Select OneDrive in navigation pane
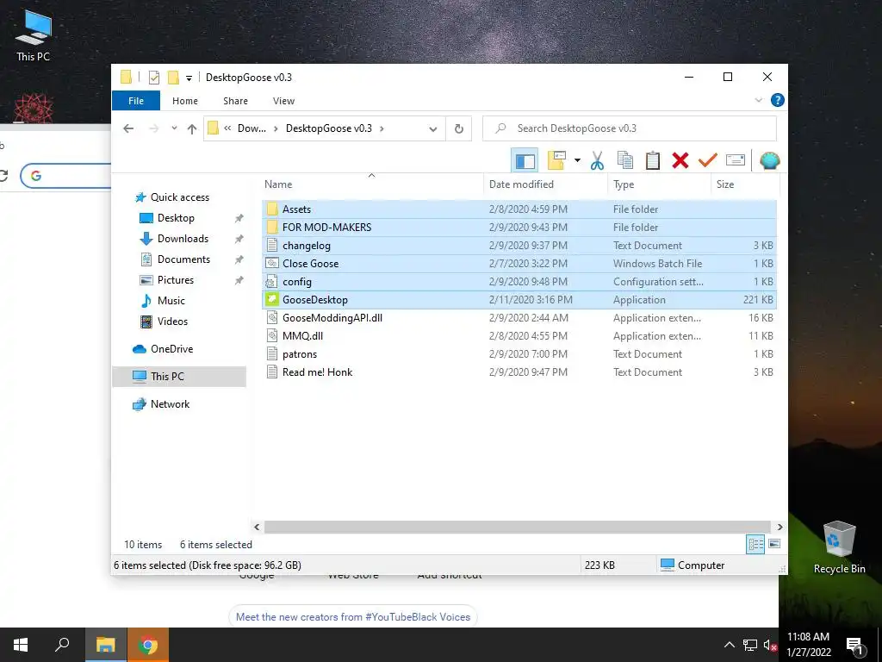 (x=171, y=349)
